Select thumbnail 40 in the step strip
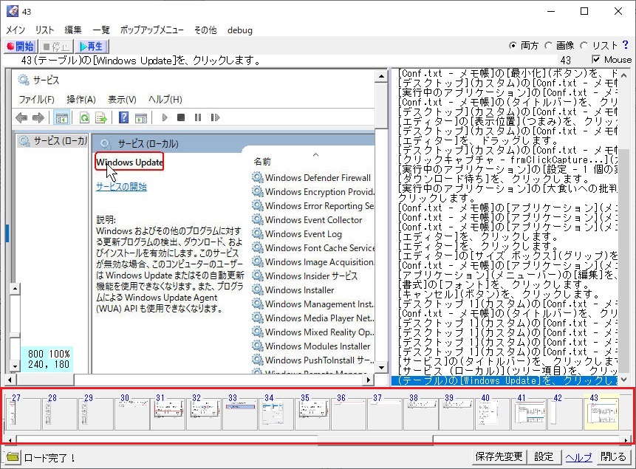 [493, 412]
